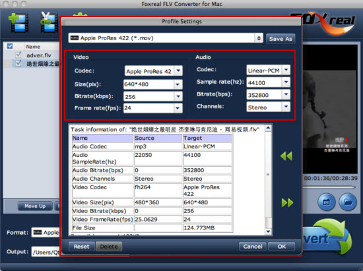Expand the Audio Codec Linear-PCM dropdown
This screenshot has height=271, width=363.
[x=286, y=70]
